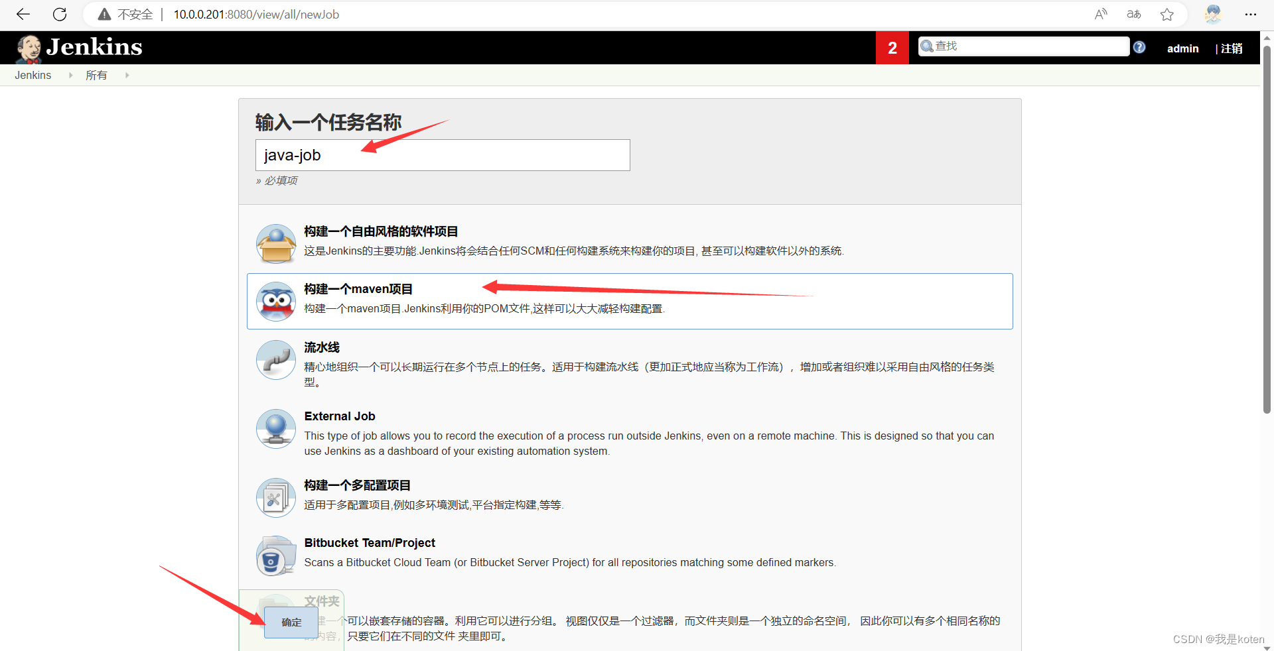Click the not-secure warning triangle icon
Image resolution: width=1274 pixels, height=651 pixels.
104,14
